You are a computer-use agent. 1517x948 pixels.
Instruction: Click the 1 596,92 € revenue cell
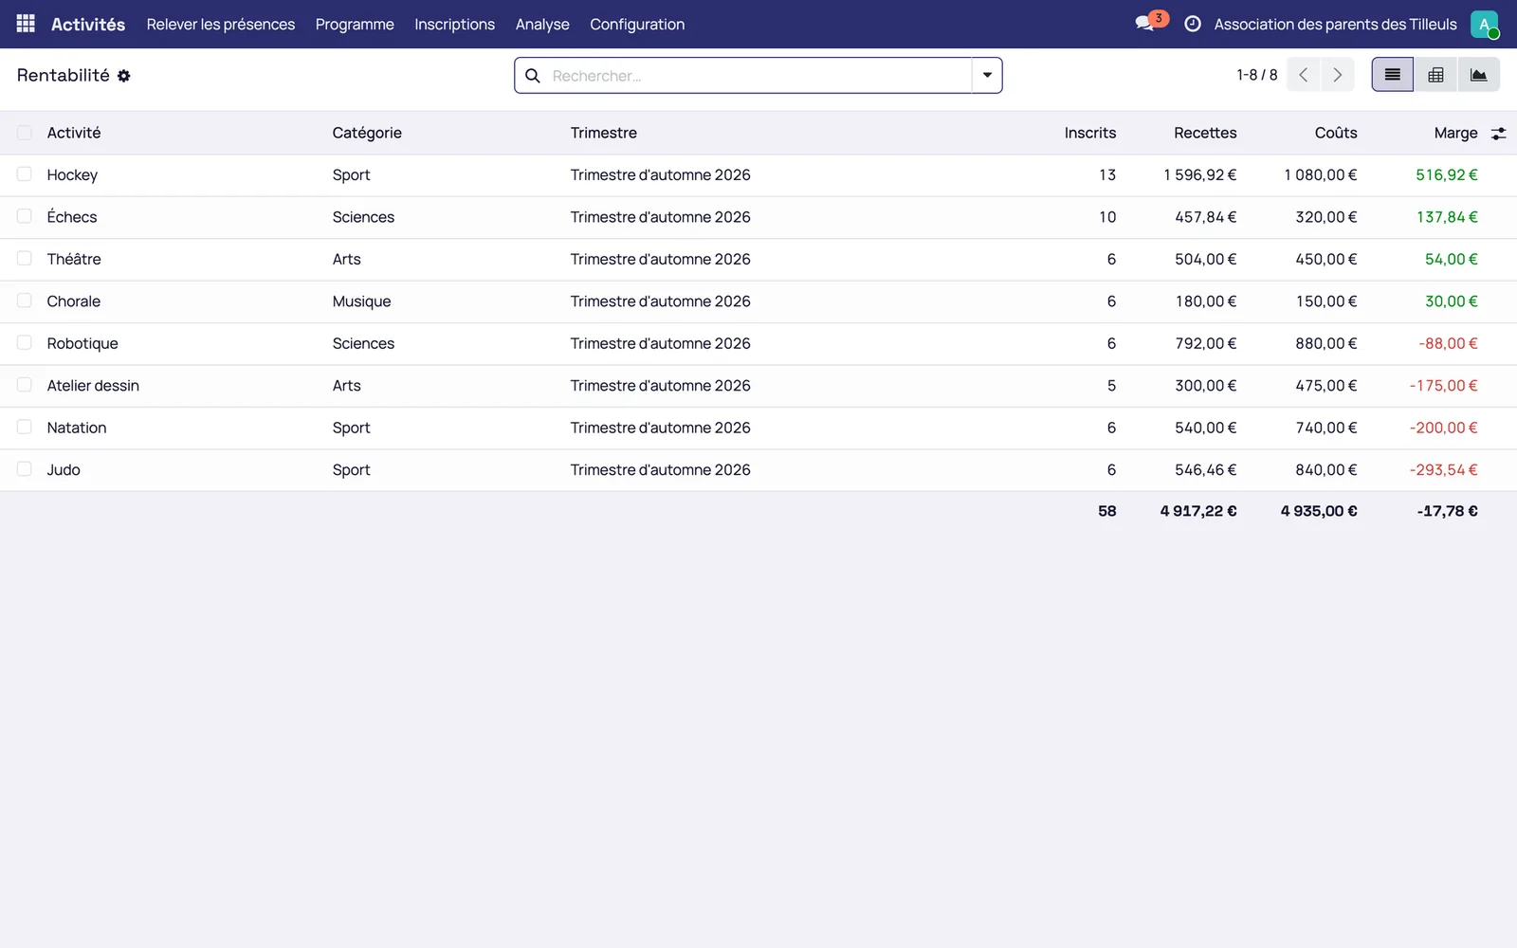coord(1199,174)
